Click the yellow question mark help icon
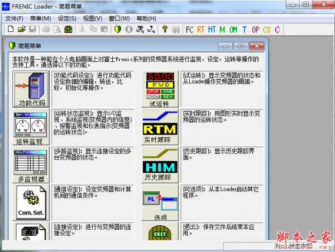This screenshot has height=252, width=335. tap(165, 29)
